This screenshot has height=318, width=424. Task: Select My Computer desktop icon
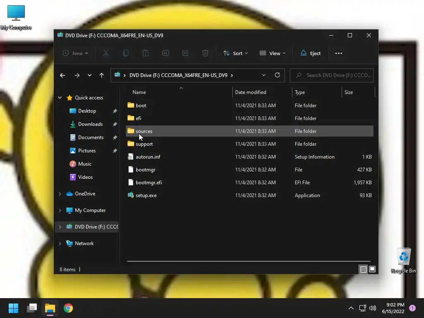coord(16,17)
